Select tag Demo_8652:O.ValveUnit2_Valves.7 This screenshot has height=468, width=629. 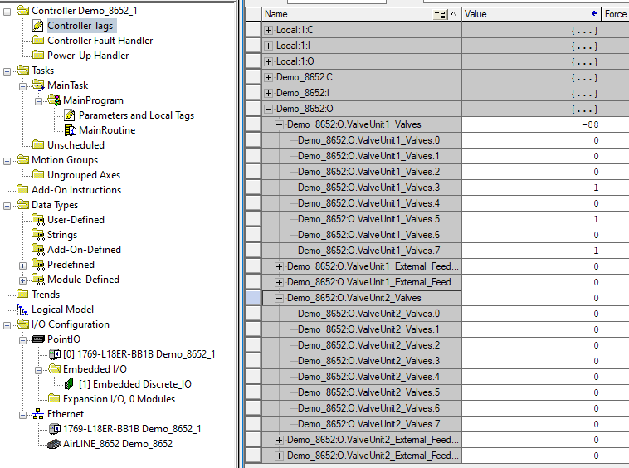(368, 424)
